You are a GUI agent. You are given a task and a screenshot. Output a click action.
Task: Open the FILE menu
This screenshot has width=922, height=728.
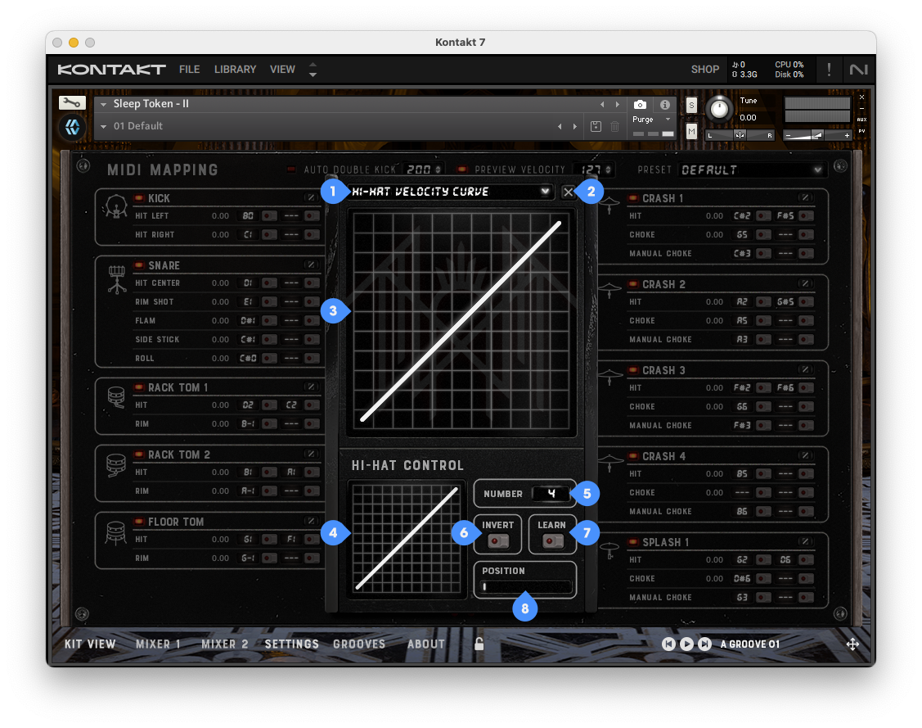coord(189,70)
